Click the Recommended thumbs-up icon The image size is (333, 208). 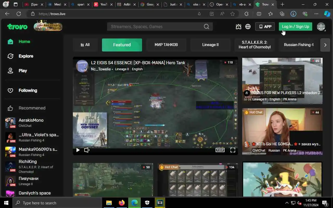(10, 108)
